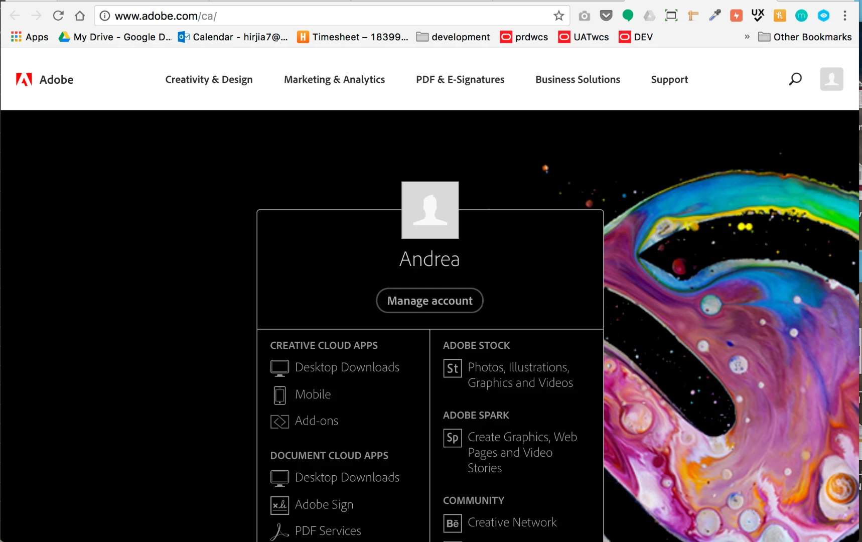Screen dimensions: 862x542
Task: Click the Adobe Sign icon
Action: [279, 505]
